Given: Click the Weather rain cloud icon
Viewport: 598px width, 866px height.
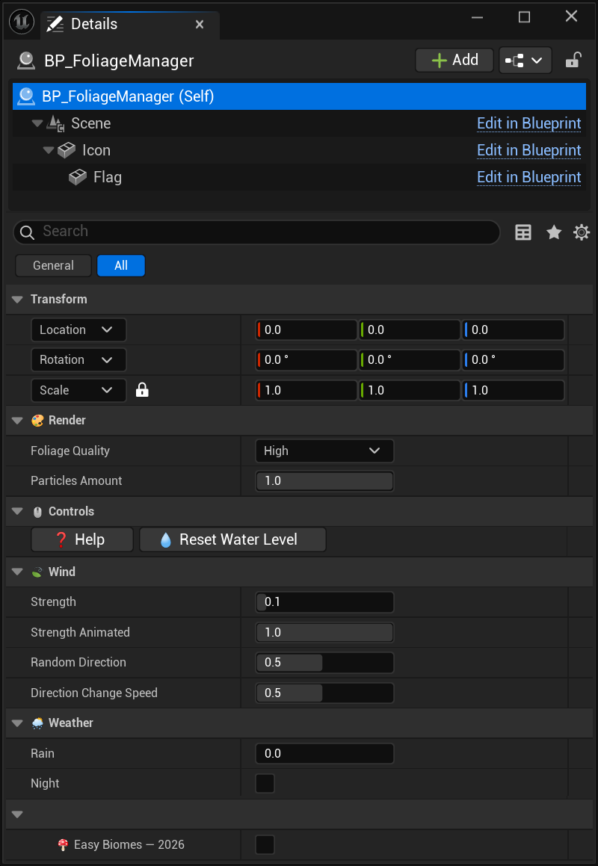Looking at the screenshot, I should coord(37,723).
